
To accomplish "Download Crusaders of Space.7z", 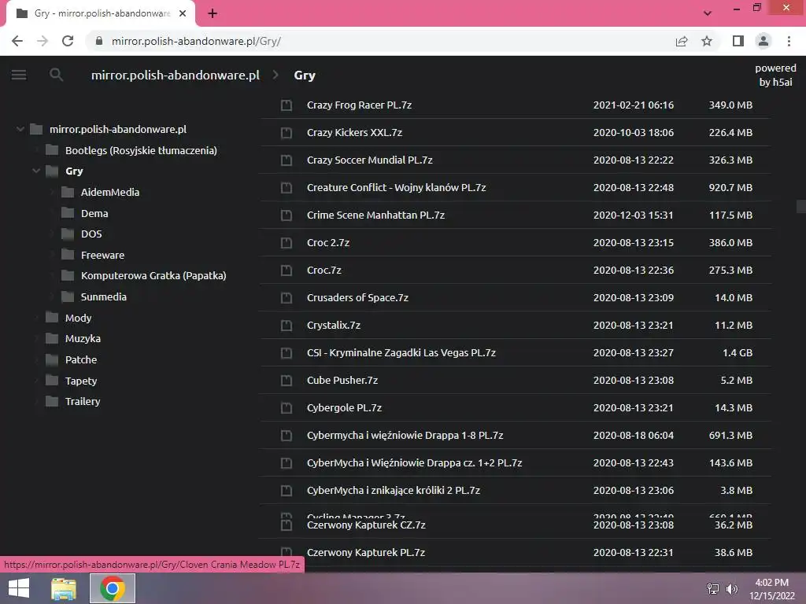I will (358, 298).
